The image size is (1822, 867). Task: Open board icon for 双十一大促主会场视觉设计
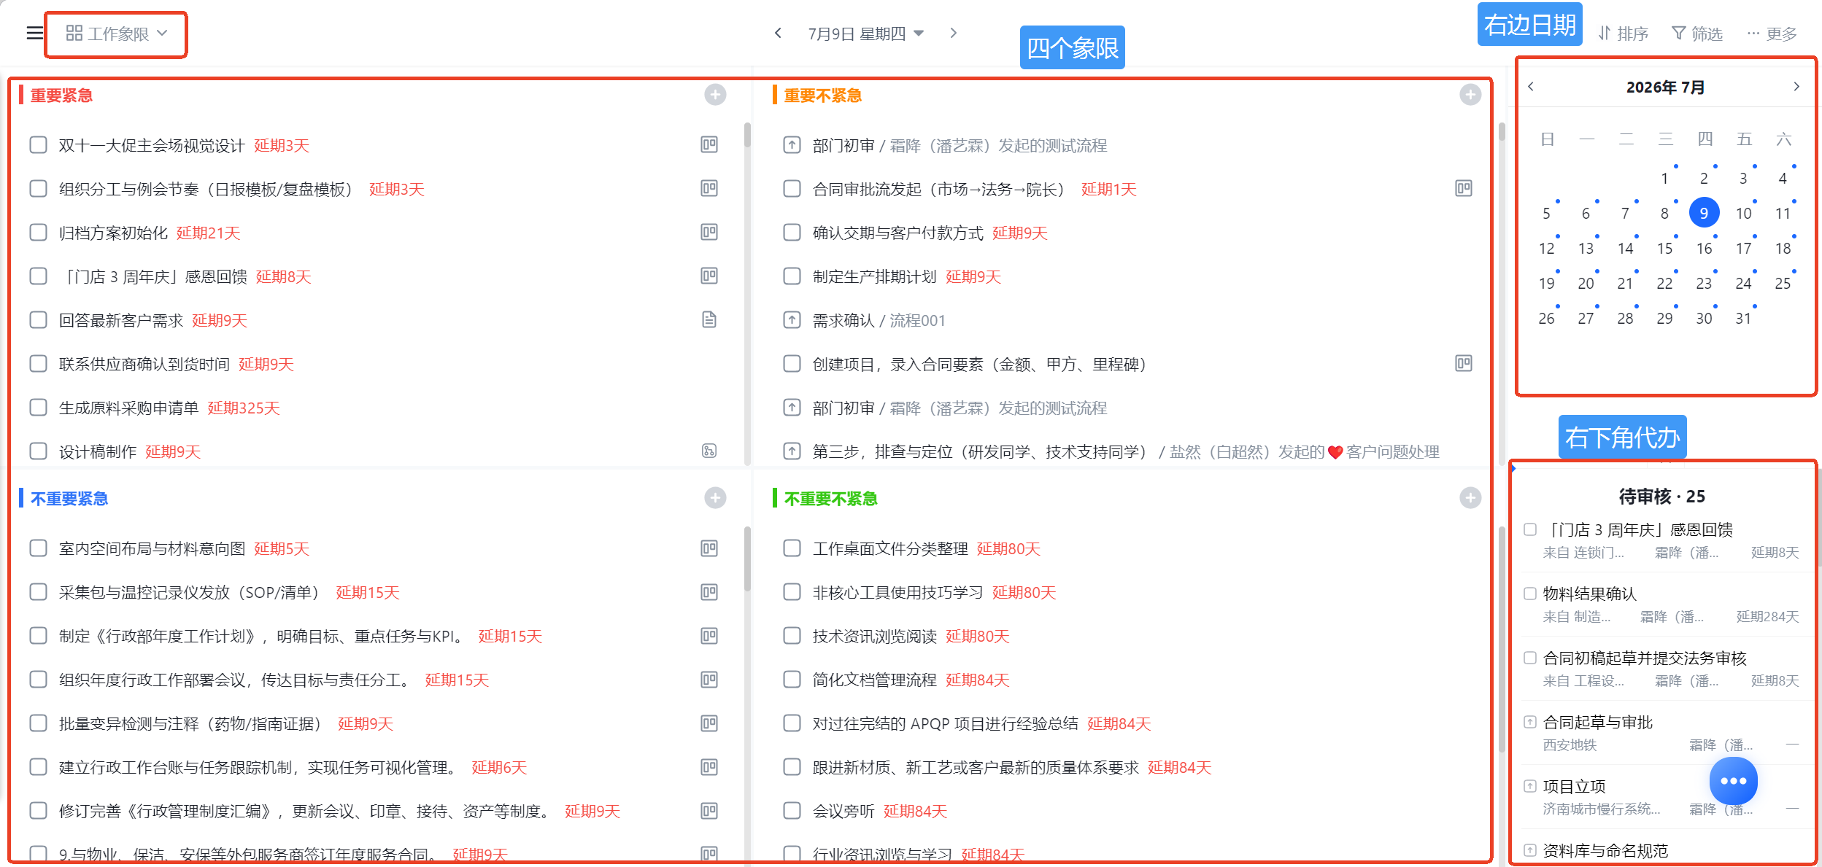(x=709, y=144)
